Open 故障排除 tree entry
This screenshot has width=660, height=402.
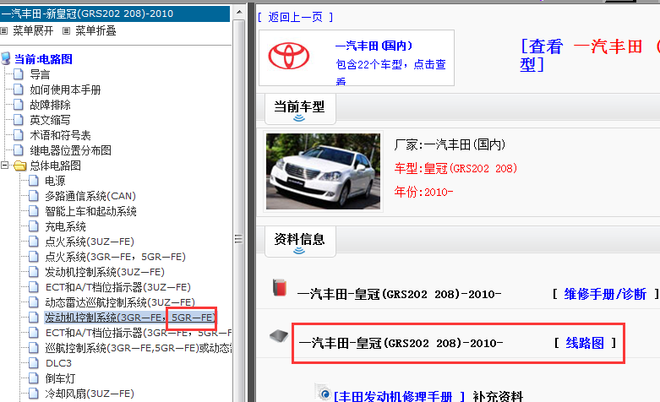pyautogui.click(x=50, y=105)
